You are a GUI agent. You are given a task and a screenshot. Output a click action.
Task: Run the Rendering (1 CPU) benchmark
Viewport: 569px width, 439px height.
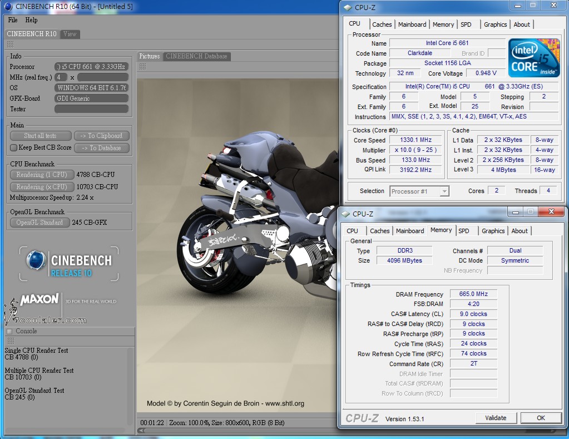42,175
